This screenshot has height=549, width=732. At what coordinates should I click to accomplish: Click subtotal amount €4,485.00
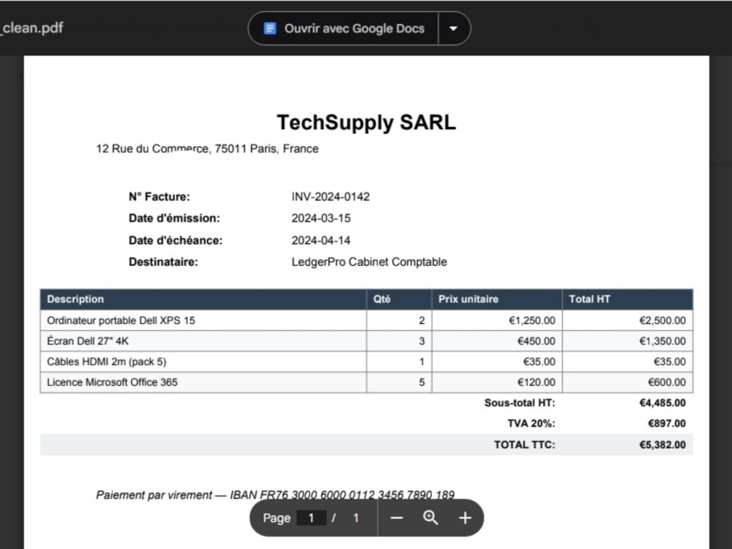[x=662, y=403]
